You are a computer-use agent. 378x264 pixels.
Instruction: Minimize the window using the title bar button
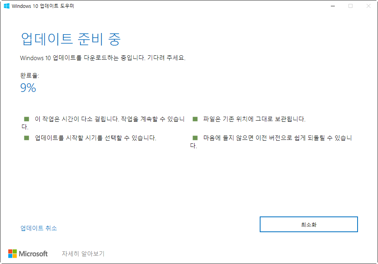pos(333,6)
